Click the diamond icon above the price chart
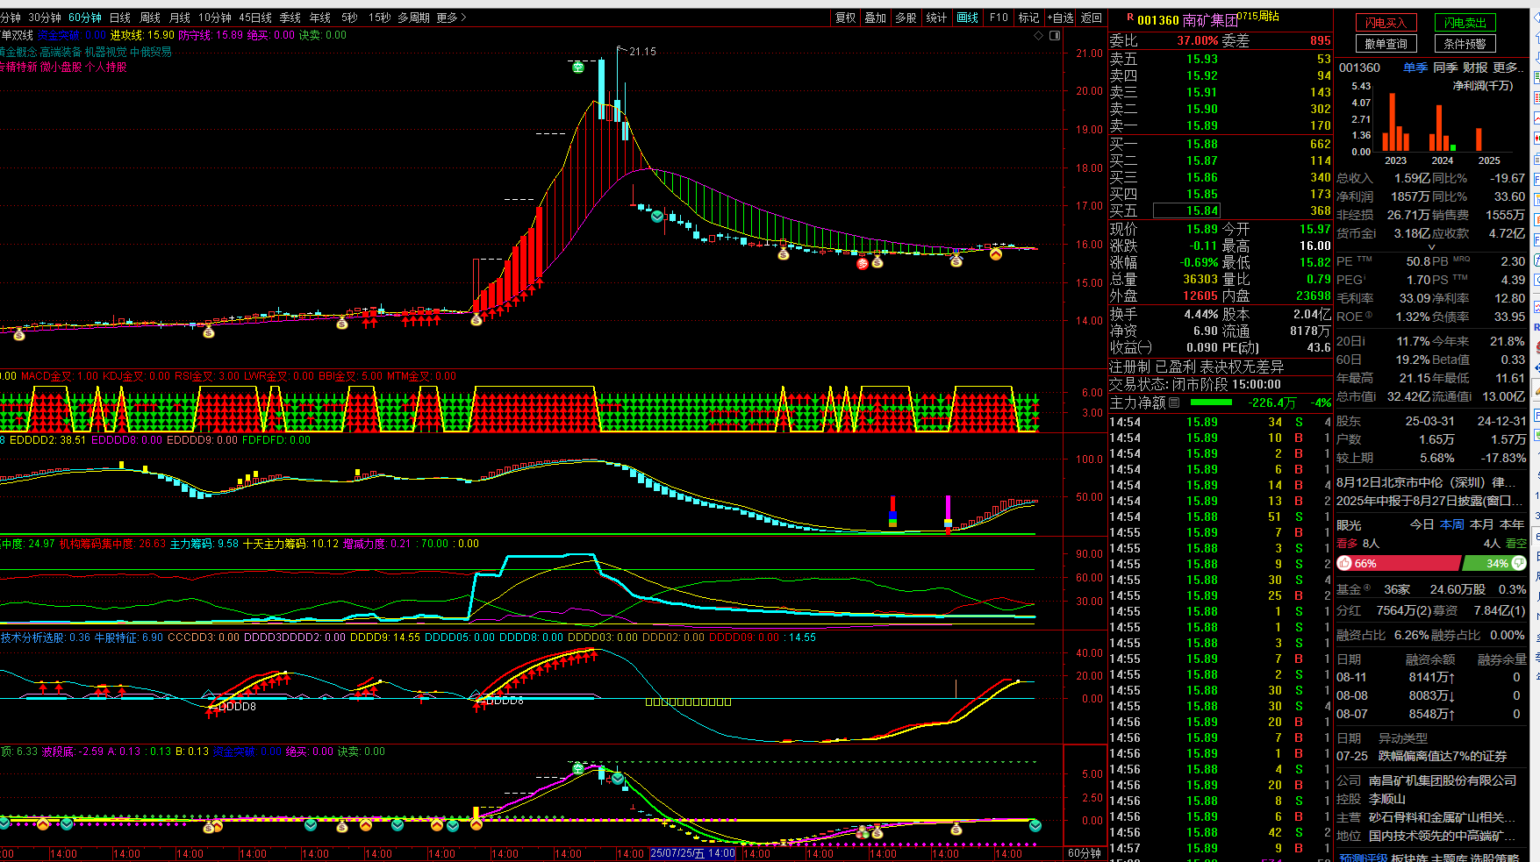Image resolution: width=1540 pixels, height=862 pixels. (x=1039, y=36)
